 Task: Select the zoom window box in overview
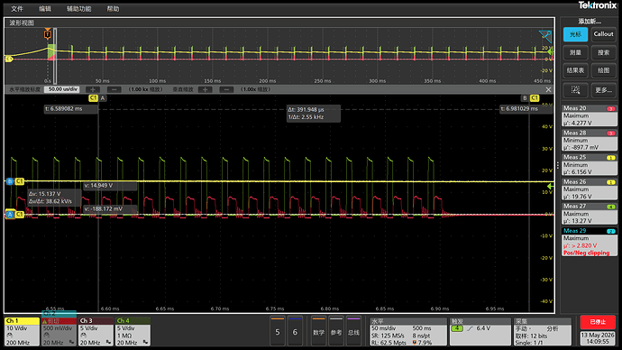pos(55,56)
